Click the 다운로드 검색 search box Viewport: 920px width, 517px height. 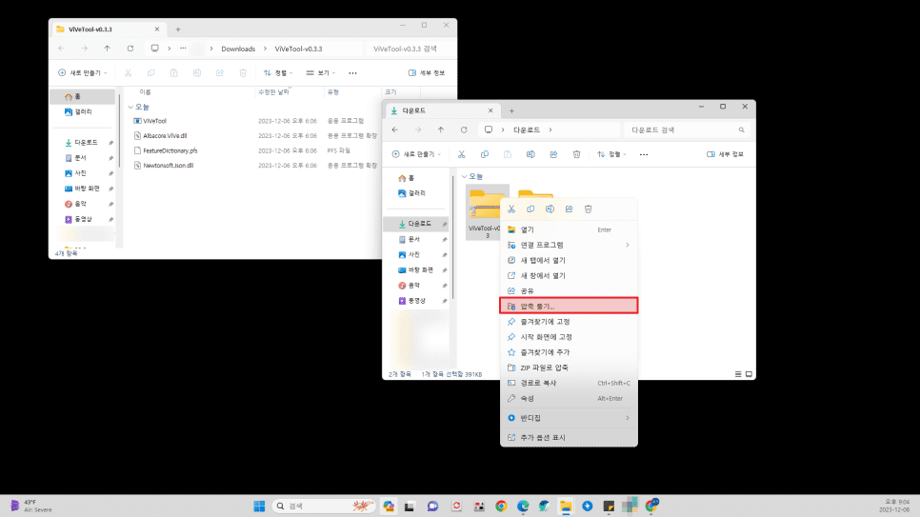(x=687, y=129)
